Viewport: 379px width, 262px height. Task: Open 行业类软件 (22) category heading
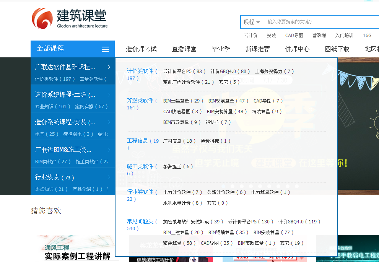click(142, 195)
